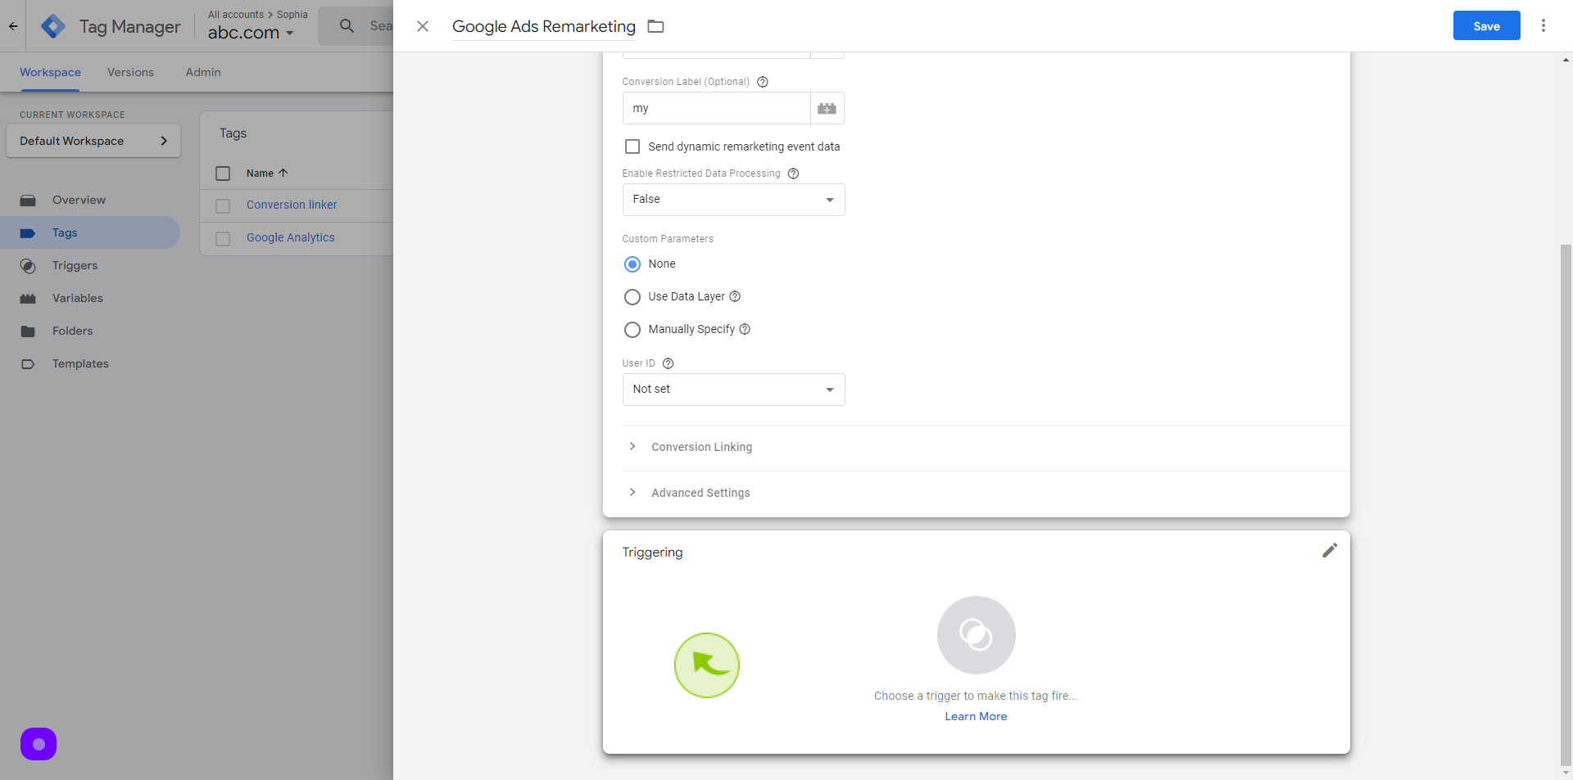Click the Variables brick icon in sidebar
Image resolution: width=1573 pixels, height=780 pixels.
[x=28, y=299]
